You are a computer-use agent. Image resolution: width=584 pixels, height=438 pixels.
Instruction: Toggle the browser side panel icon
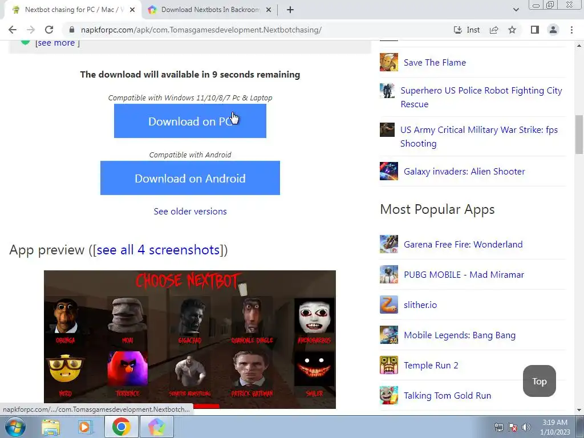(x=535, y=30)
